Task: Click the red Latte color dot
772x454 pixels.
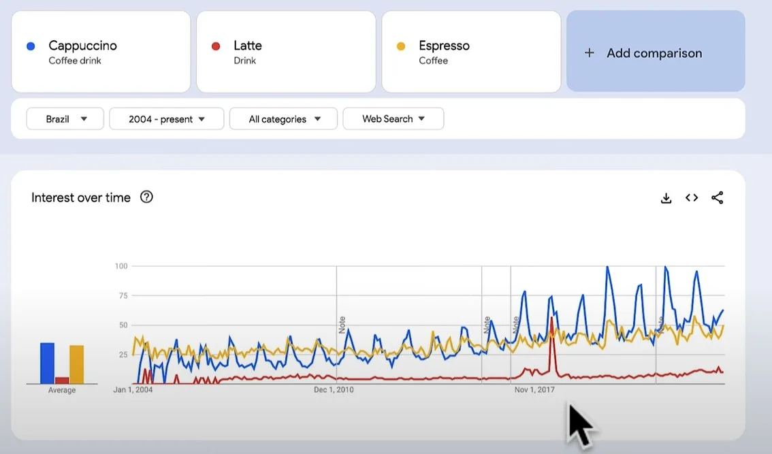Action: click(x=216, y=46)
